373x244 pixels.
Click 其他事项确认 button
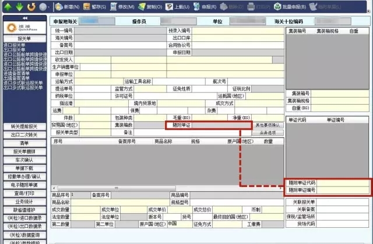[268, 125]
